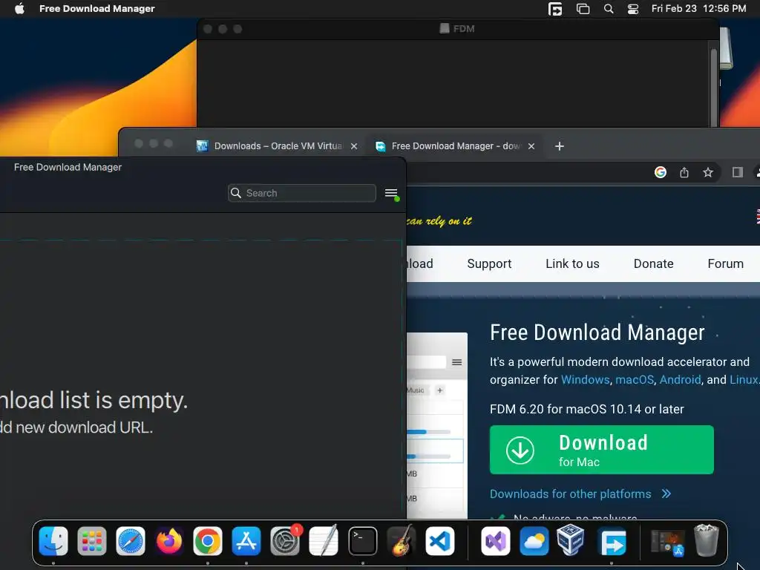Open the recent apps stack in dock
This screenshot has width=760, height=570.
[667, 542]
